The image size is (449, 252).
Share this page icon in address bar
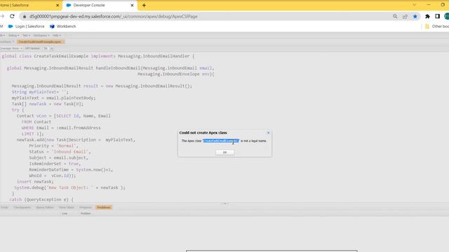pos(406,17)
